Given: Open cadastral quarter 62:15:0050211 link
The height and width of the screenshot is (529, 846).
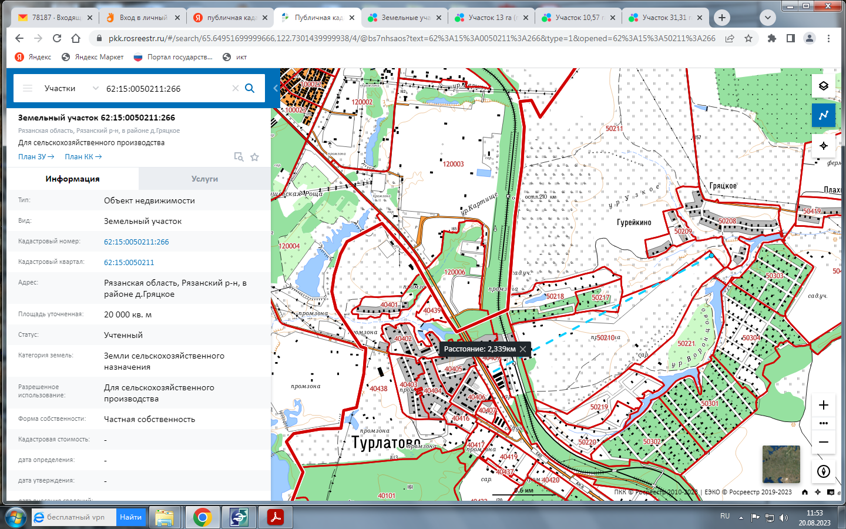Looking at the screenshot, I should 129,263.
